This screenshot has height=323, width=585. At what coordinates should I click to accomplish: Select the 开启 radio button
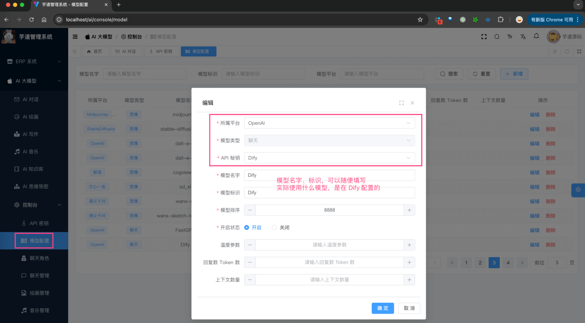click(x=247, y=227)
